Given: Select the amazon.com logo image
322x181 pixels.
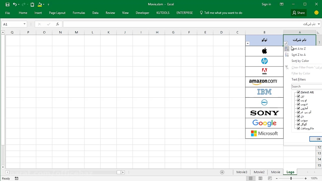Looking at the screenshot, I should click(x=263, y=82).
